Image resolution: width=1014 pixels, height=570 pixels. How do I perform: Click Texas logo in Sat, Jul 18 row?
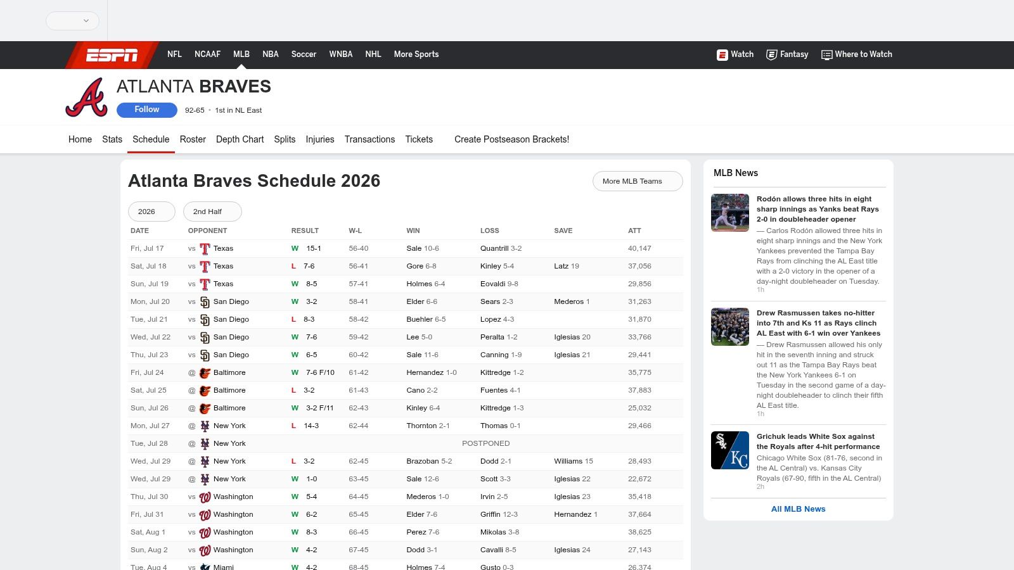pyautogui.click(x=205, y=267)
